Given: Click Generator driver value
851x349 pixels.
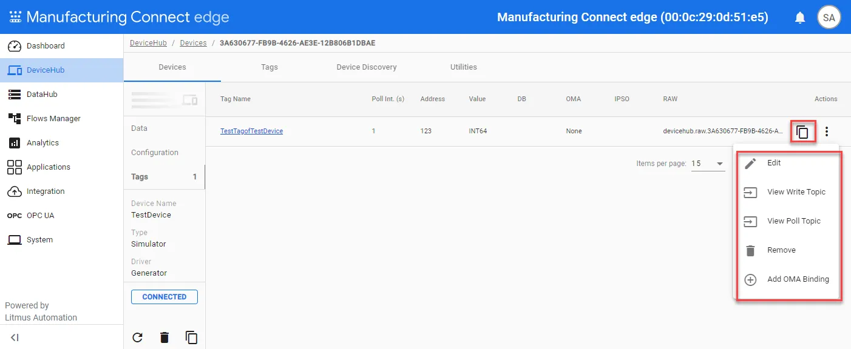Looking at the screenshot, I should pyautogui.click(x=149, y=273).
